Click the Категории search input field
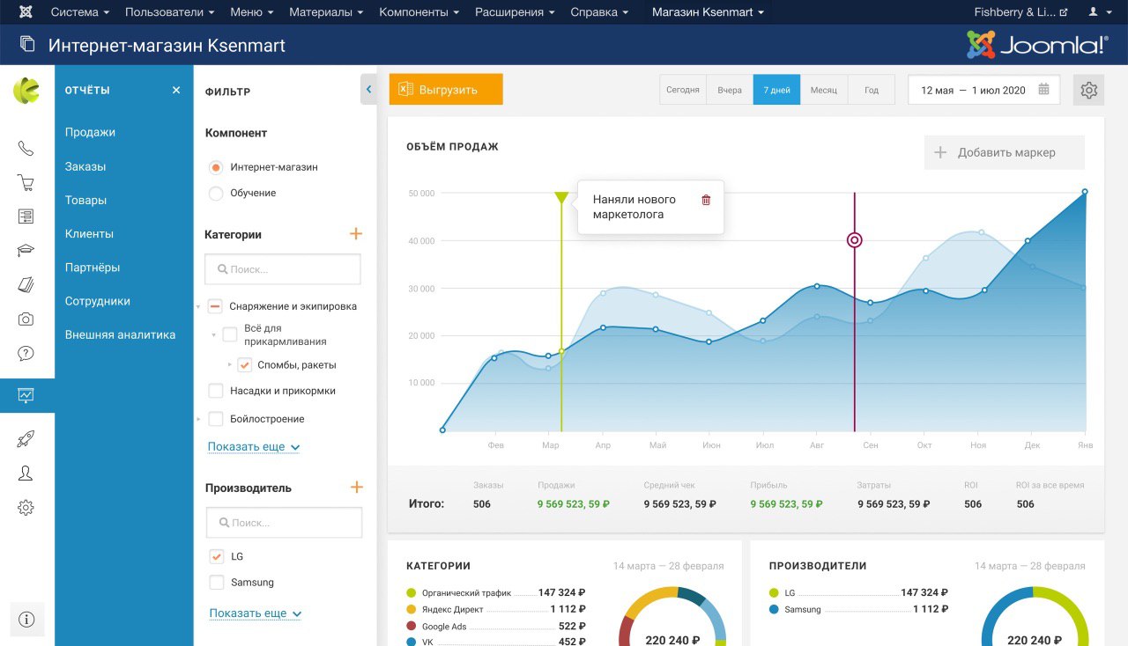1128x646 pixels. pyautogui.click(x=283, y=269)
